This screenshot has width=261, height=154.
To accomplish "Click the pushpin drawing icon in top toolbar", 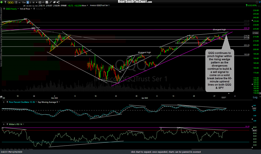I will click(5, 2).
